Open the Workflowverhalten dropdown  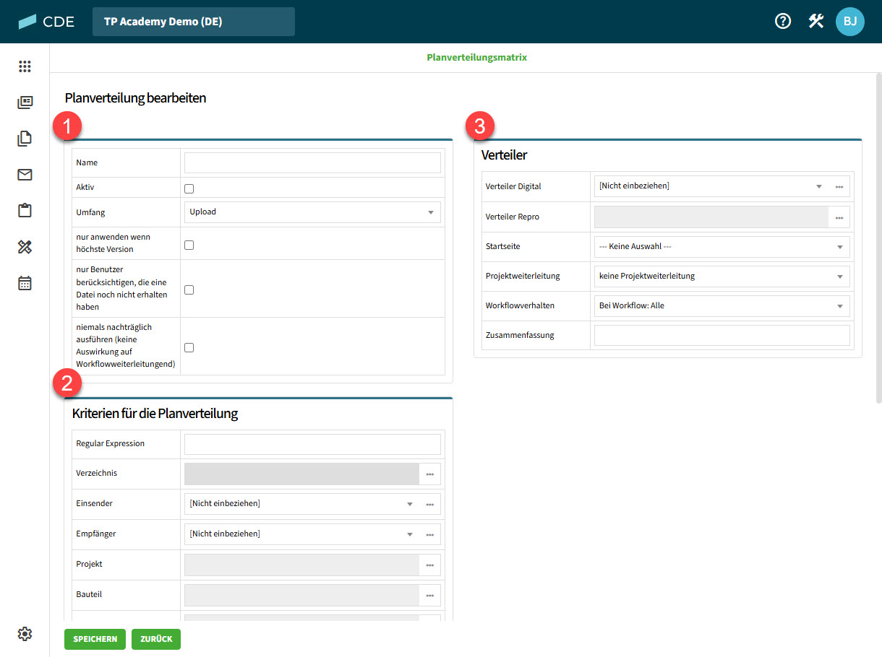[722, 306]
